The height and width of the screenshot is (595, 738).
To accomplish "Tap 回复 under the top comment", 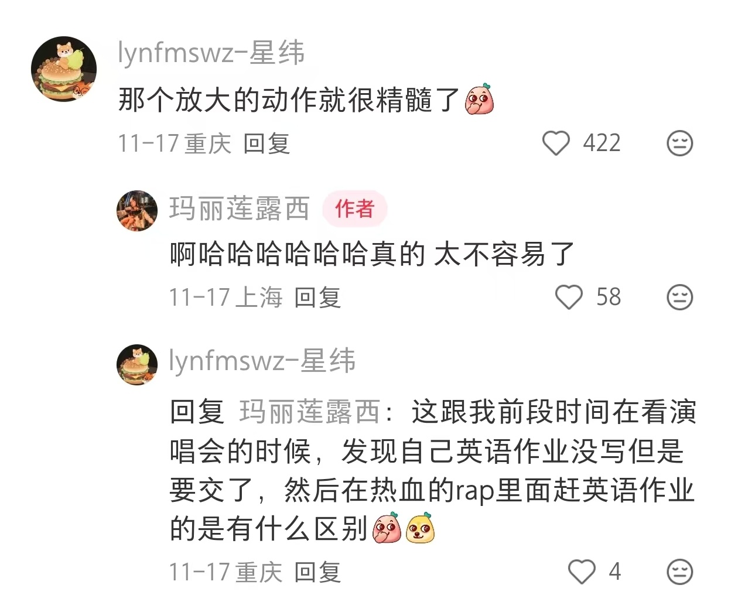I will tap(266, 143).
